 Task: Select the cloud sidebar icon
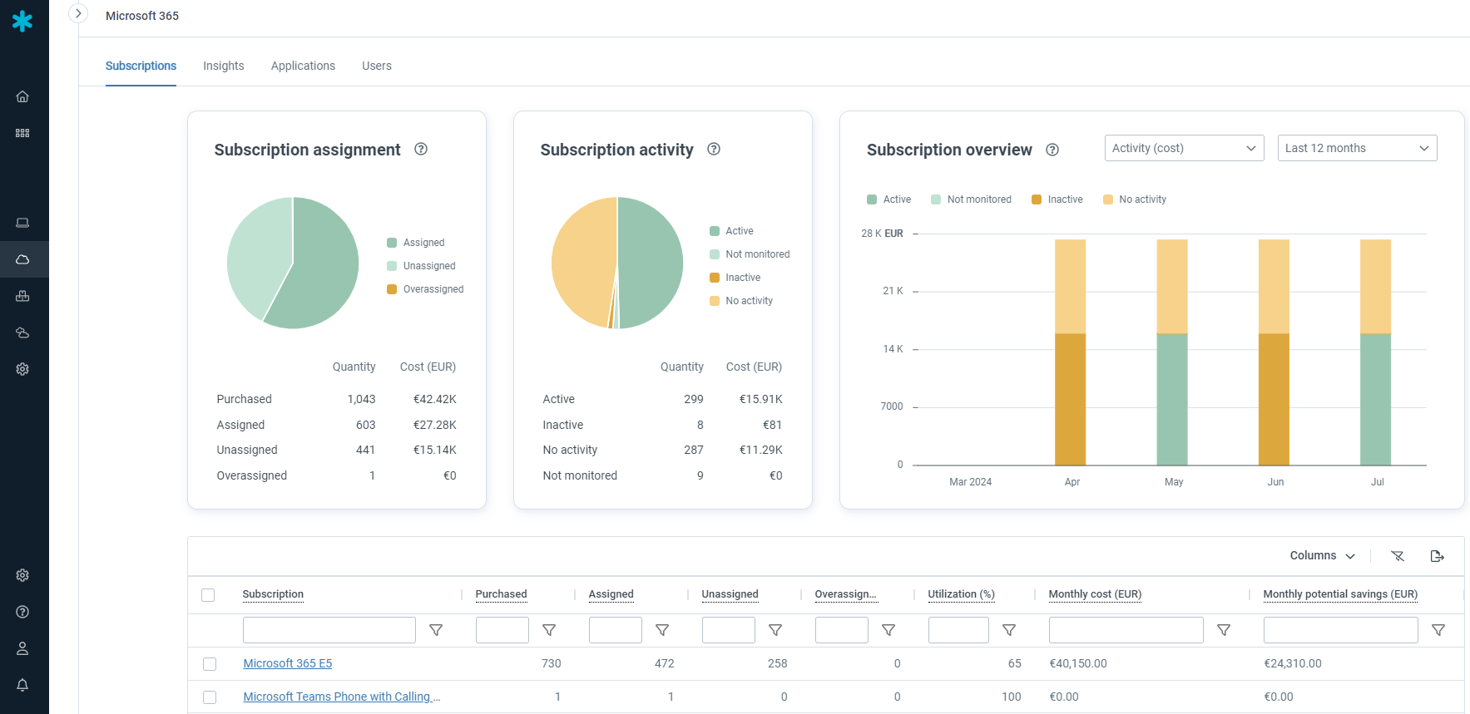tap(22, 259)
